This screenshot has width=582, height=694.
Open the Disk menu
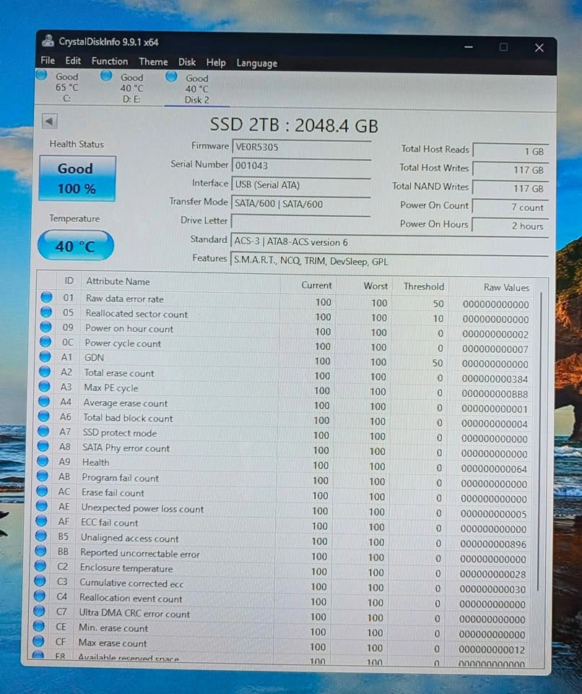187,62
